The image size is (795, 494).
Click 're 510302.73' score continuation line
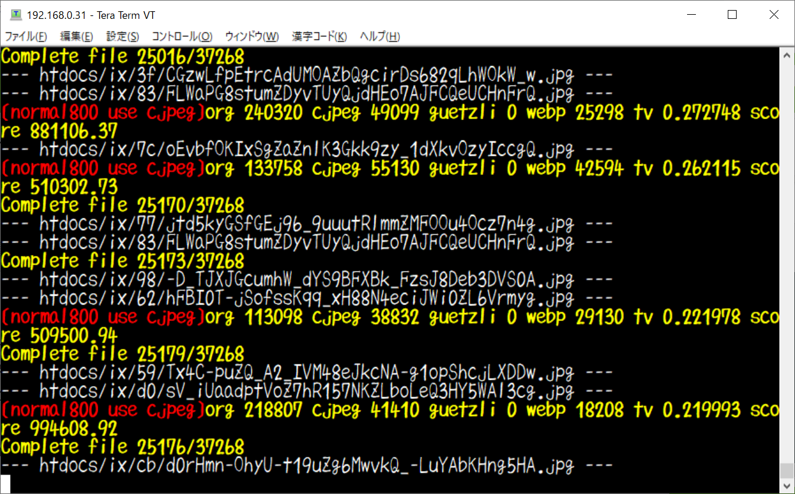point(60,187)
